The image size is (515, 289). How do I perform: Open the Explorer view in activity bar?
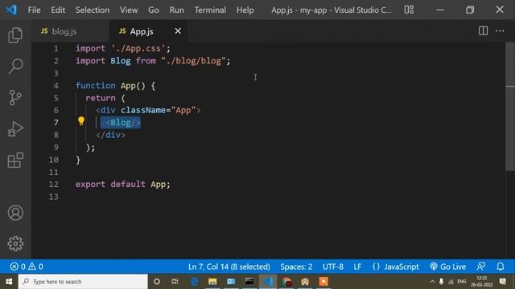pyautogui.click(x=15, y=35)
